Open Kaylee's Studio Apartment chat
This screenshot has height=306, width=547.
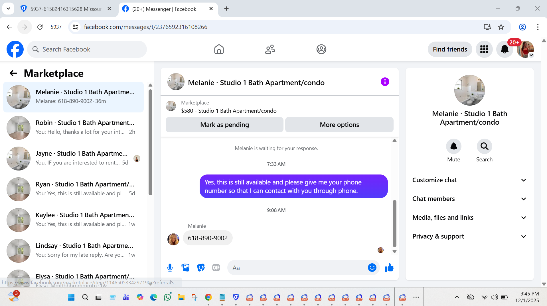click(73, 220)
